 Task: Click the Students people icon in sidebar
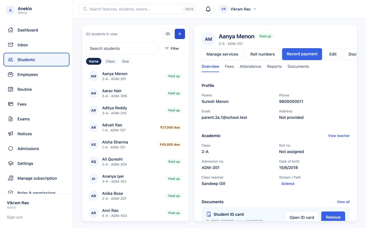pyautogui.click(x=11, y=60)
